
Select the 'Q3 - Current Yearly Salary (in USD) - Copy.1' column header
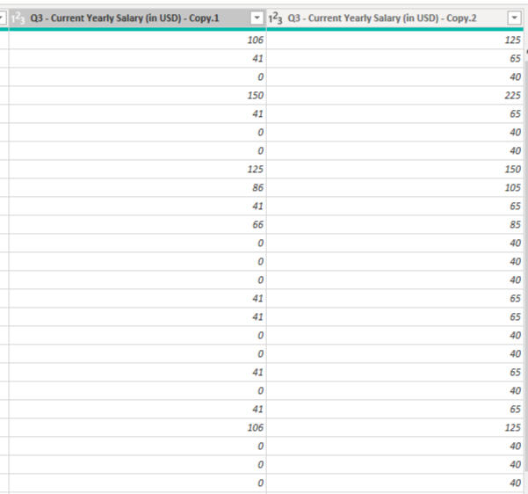[x=132, y=18]
